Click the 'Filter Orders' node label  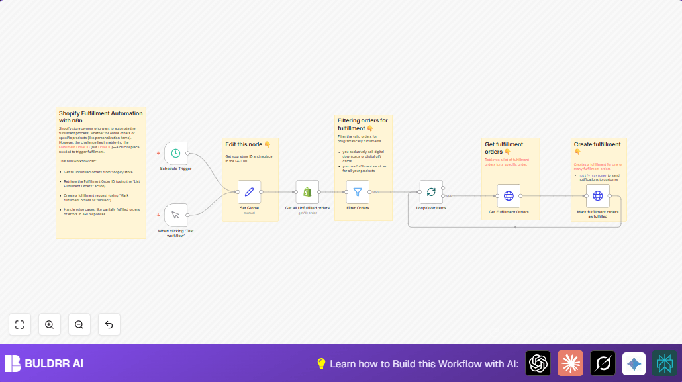coord(358,208)
